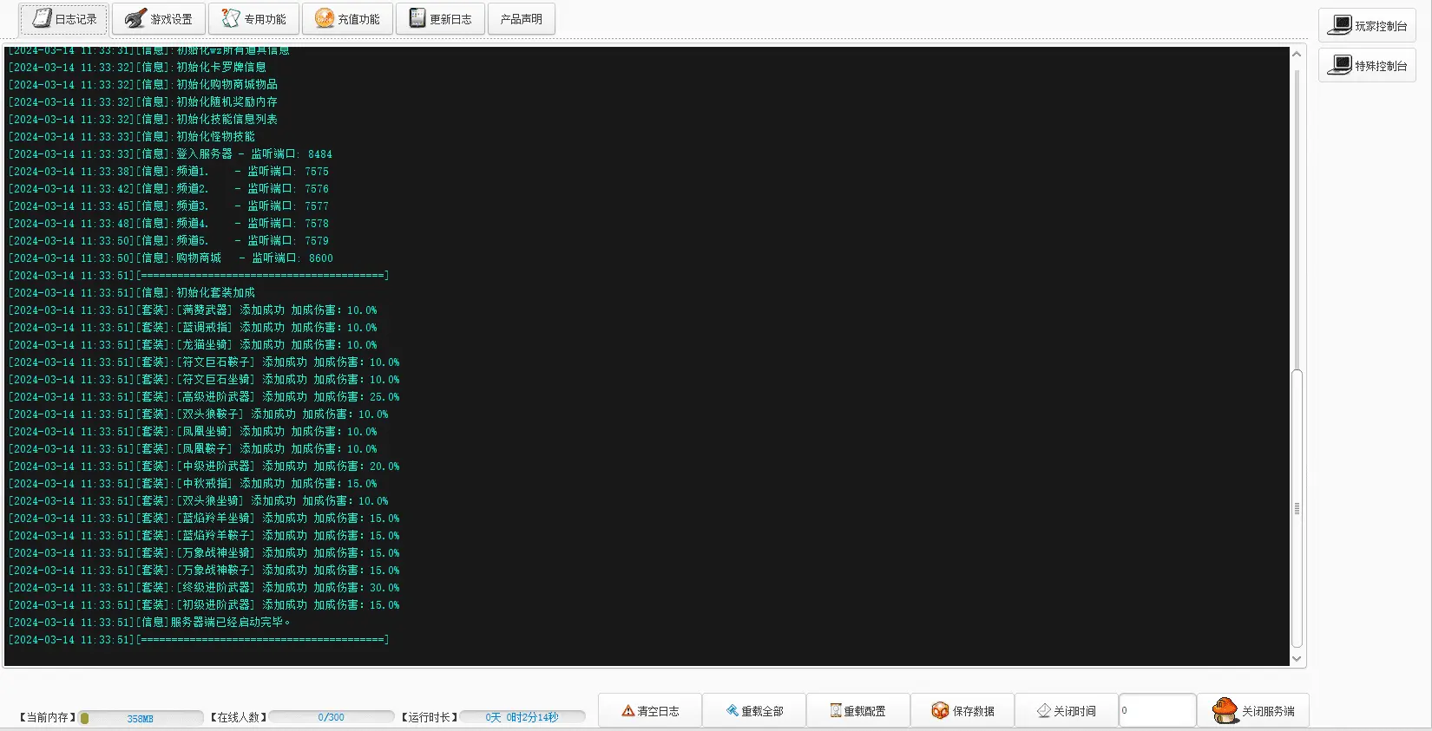Click the 重载配置 icon button
The image size is (1432, 731).
click(858, 710)
